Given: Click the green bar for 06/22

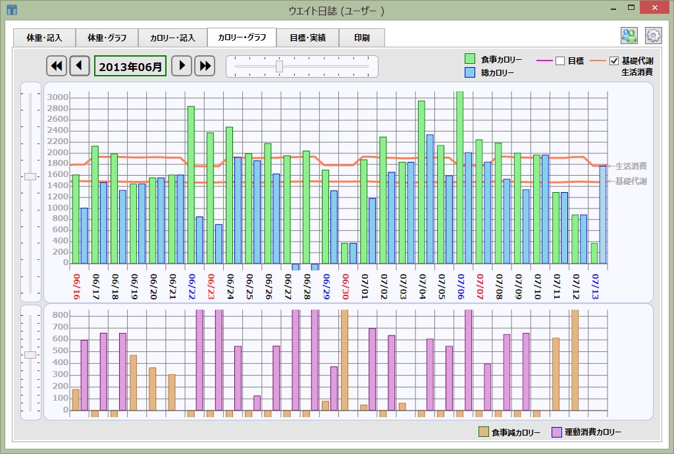Looking at the screenshot, I should tap(191, 185).
